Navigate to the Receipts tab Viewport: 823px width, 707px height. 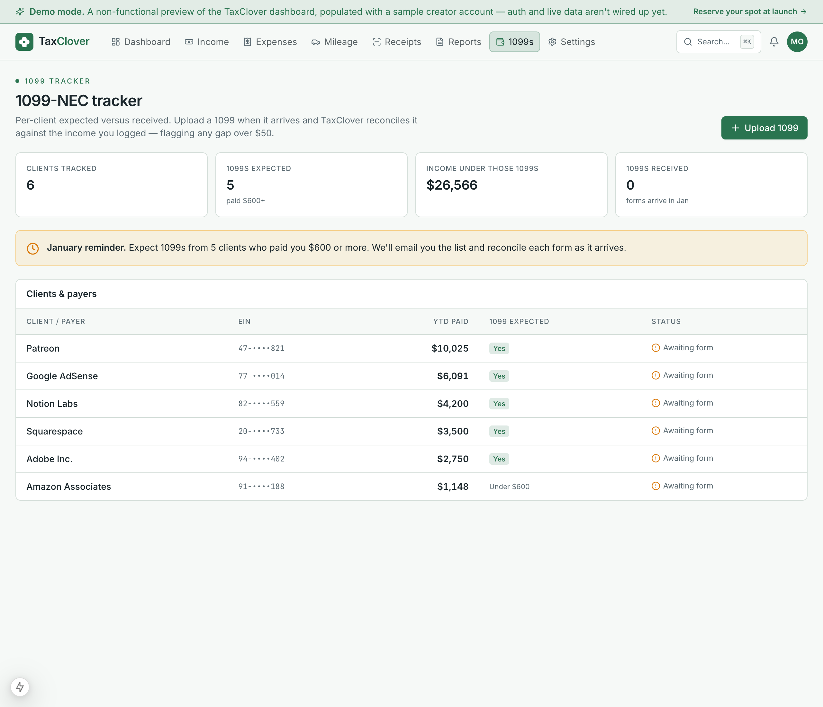coord(397,42)
